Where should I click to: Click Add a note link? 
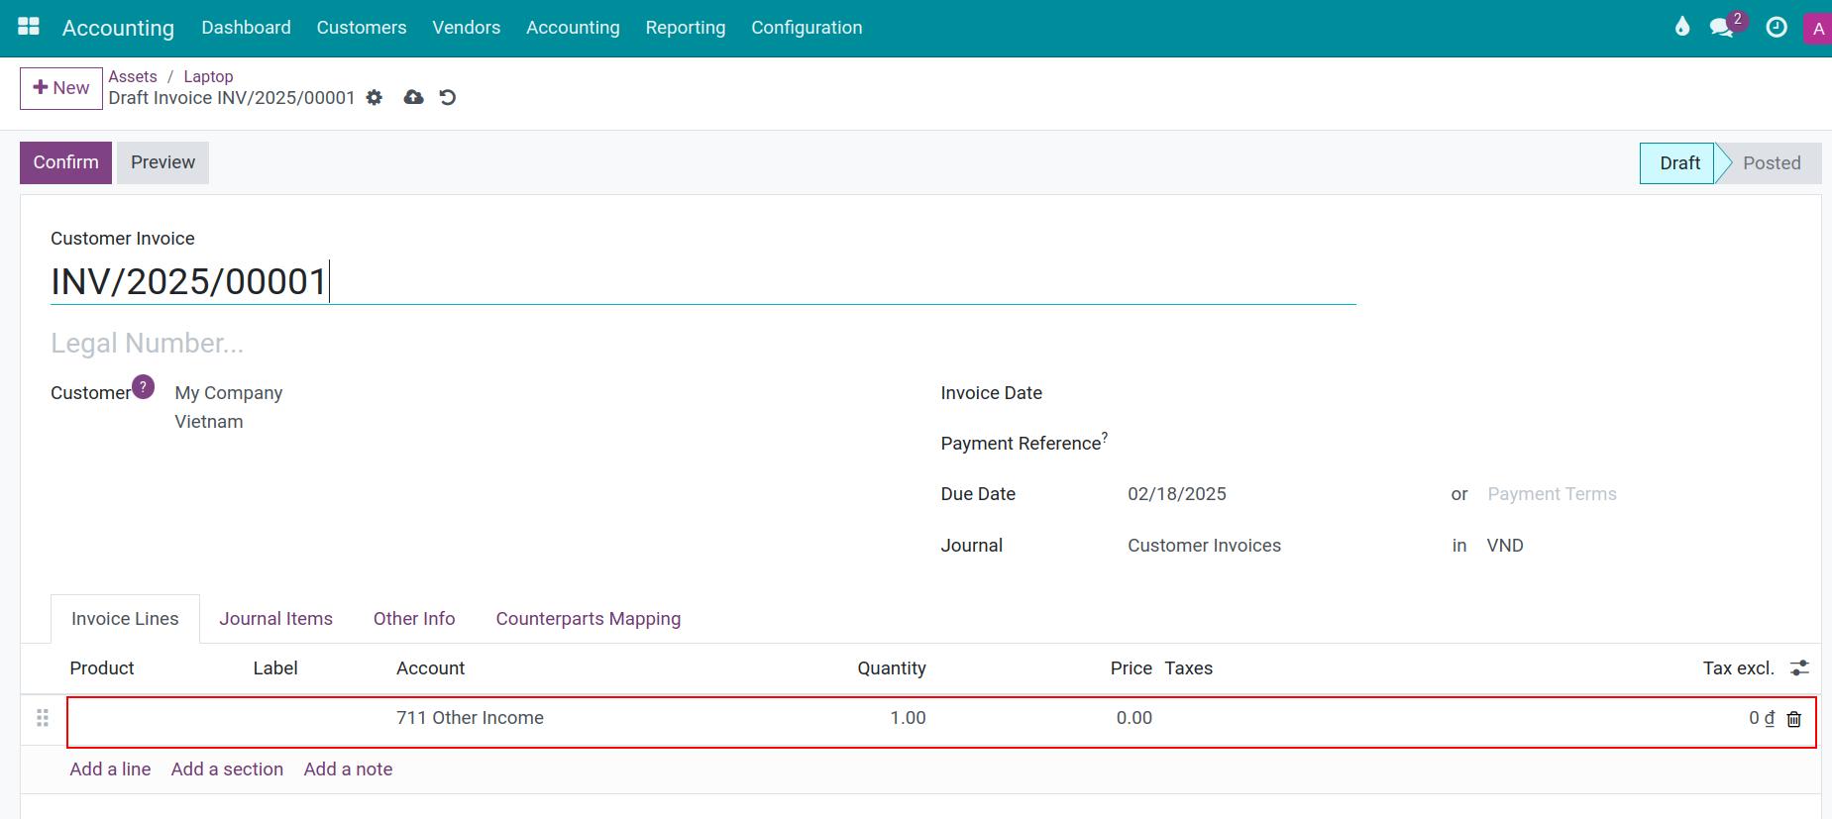(348, 769)
